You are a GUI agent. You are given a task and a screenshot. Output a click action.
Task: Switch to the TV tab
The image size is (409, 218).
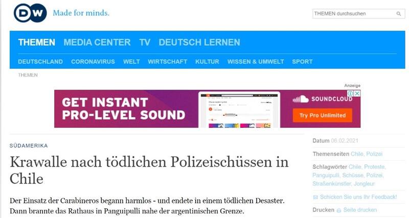point(145,42)
